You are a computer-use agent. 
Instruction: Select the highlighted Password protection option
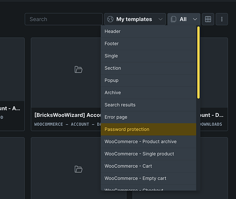click(x=148, y=129)
